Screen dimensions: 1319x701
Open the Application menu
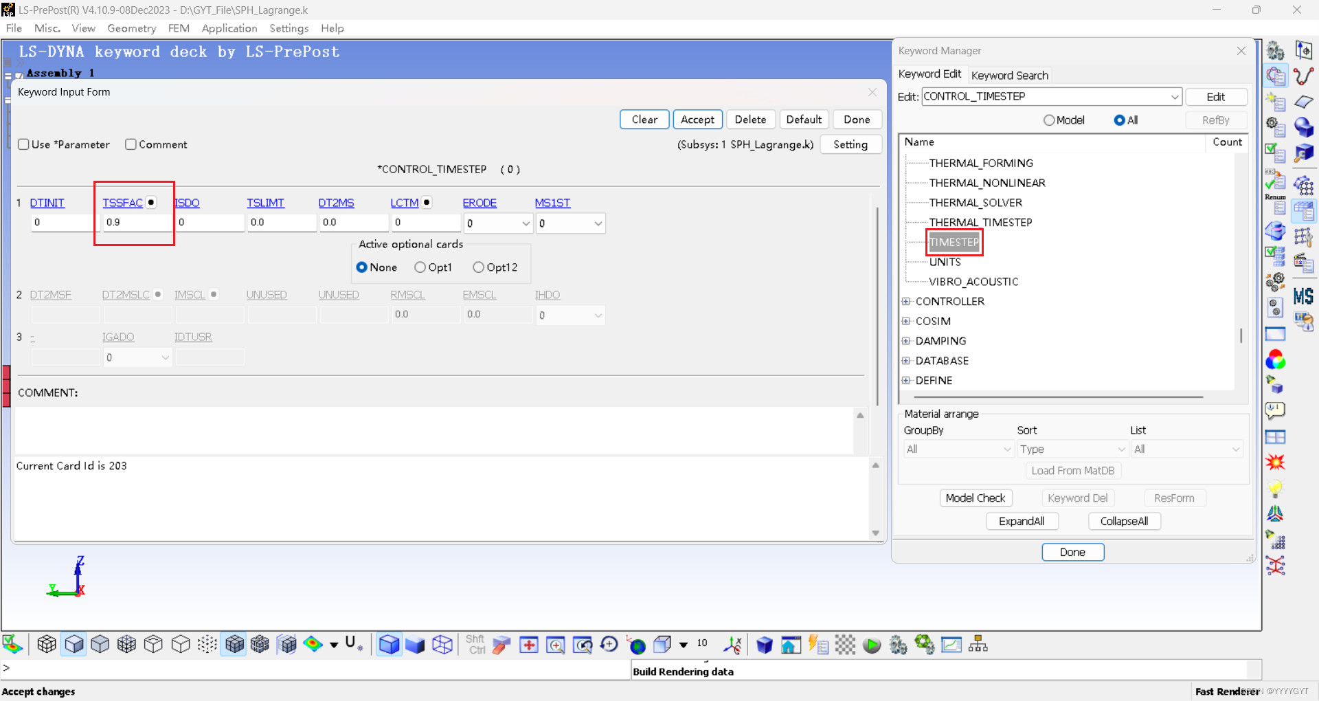(229, 28)
